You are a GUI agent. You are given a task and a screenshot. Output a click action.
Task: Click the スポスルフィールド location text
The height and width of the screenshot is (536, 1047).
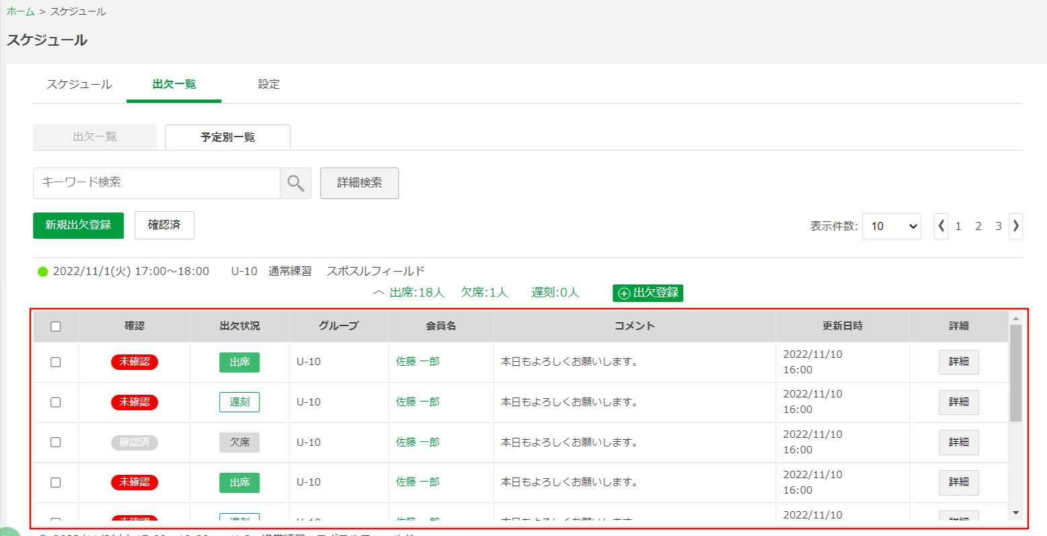point(376,272)
